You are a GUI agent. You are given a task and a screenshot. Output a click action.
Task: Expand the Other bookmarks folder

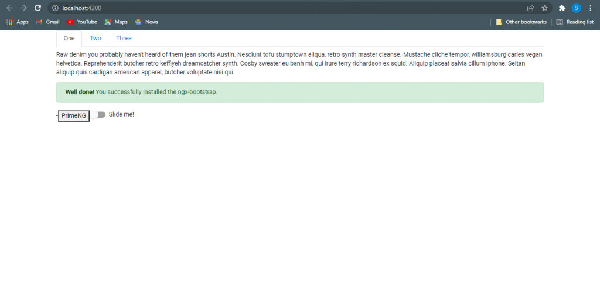coord(521,22)
